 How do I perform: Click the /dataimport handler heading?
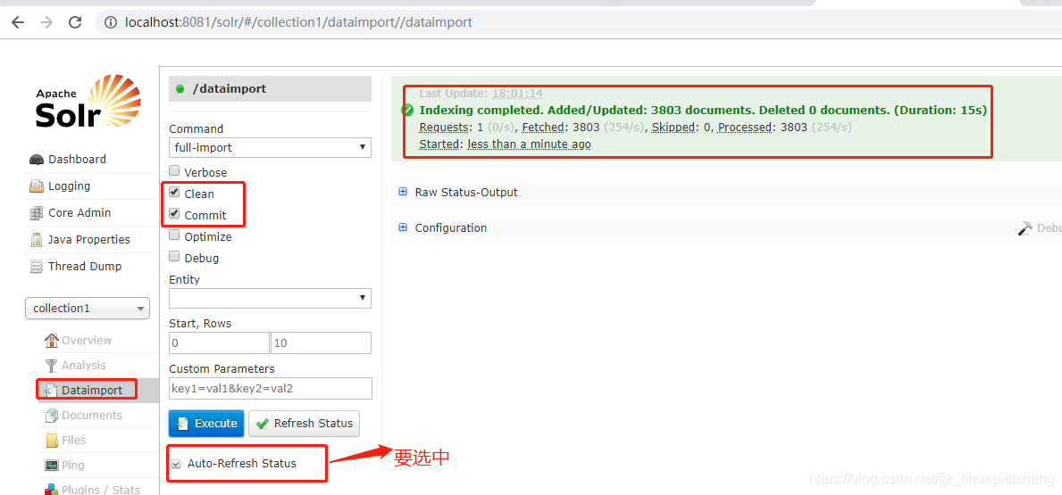coord(229,88)
